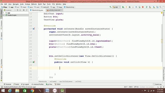Open the Logcat tool window
The height and width of the screenshot is (93, 165).
pos(25,84)
